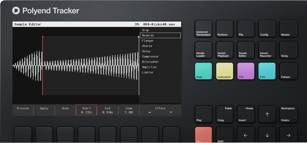Viewport: 307px width, 143px height.
Task: Open the Sample Playback button
Action: (x=225, y=50)
